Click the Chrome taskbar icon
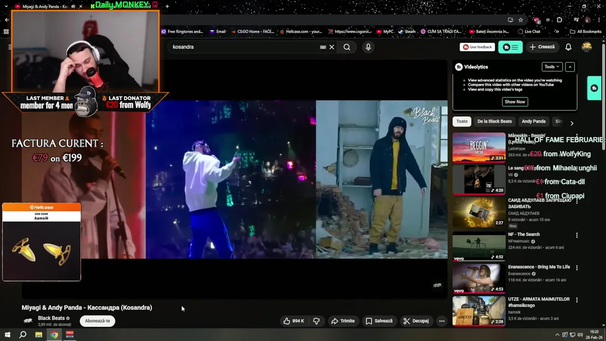 tap(54, 335)
